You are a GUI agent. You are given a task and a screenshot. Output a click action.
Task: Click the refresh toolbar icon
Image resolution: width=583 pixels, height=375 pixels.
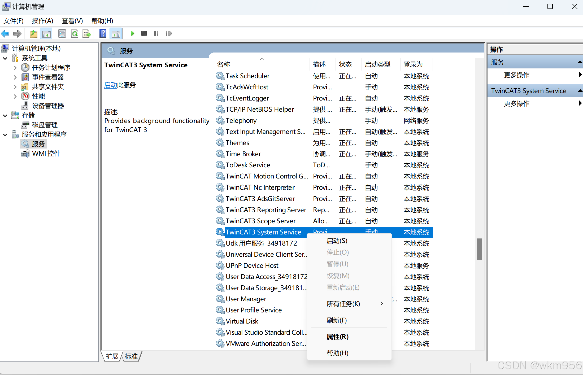75,33
